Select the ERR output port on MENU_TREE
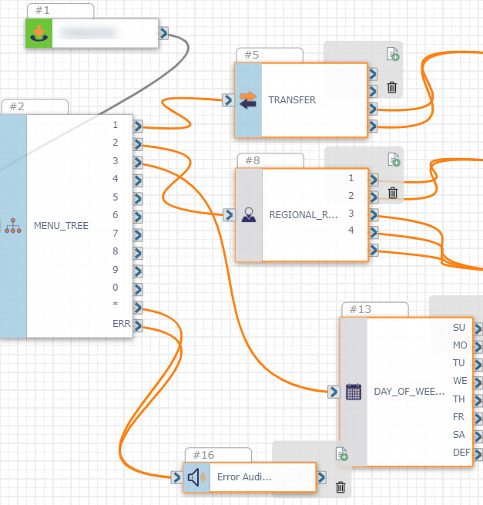Image resolution: width=483 pixels, height=505 pixels. [138, 325]
